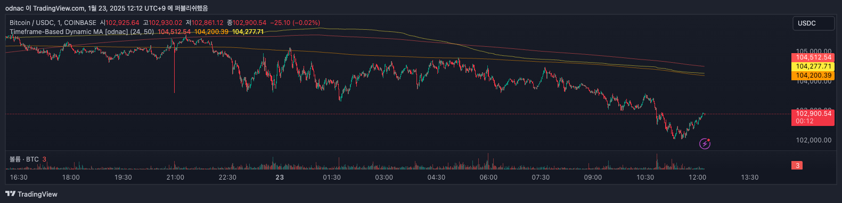Click the change value −25.10 (−0.02%)

295,23
